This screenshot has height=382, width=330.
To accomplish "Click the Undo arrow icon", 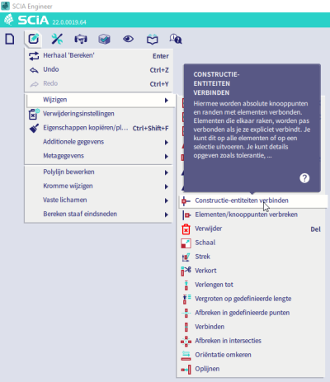I will (x=34, y=70).
